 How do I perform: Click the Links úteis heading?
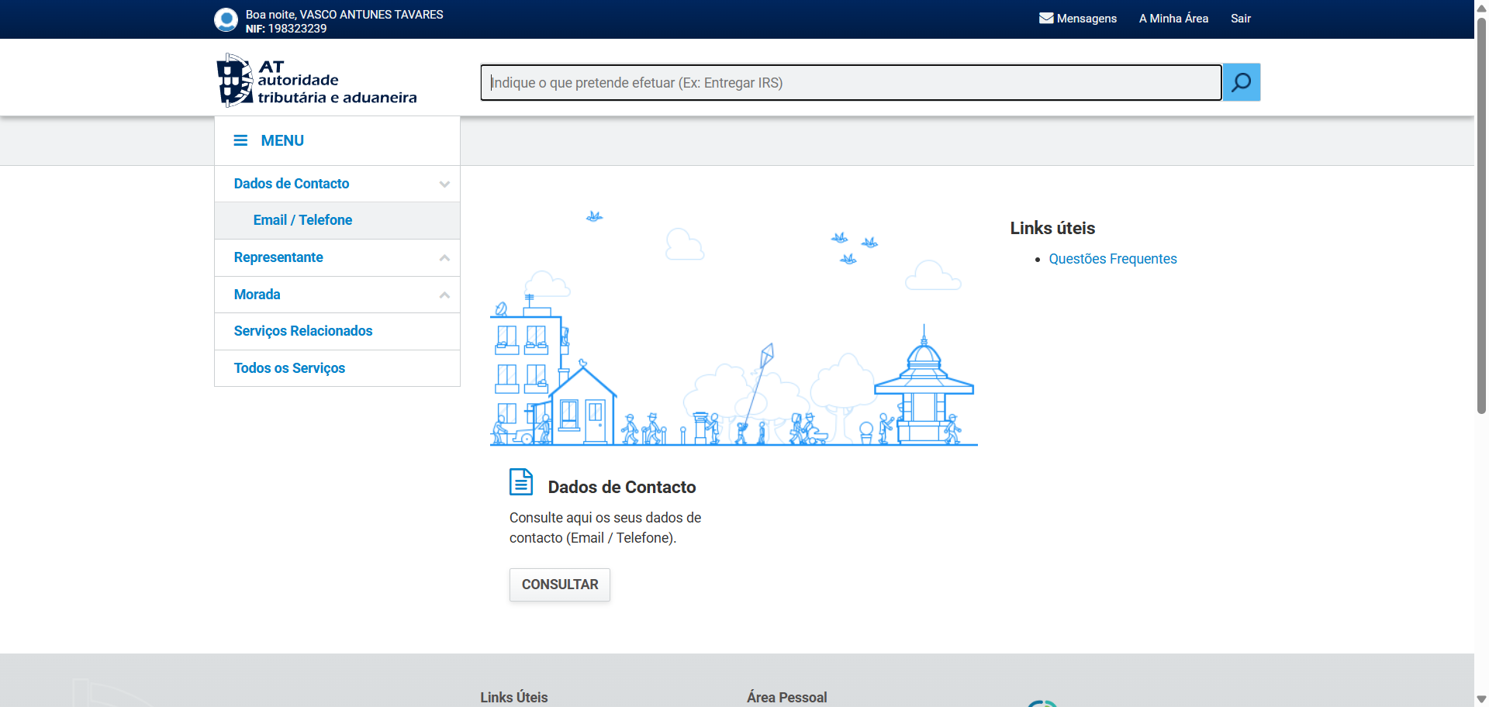1052,228
